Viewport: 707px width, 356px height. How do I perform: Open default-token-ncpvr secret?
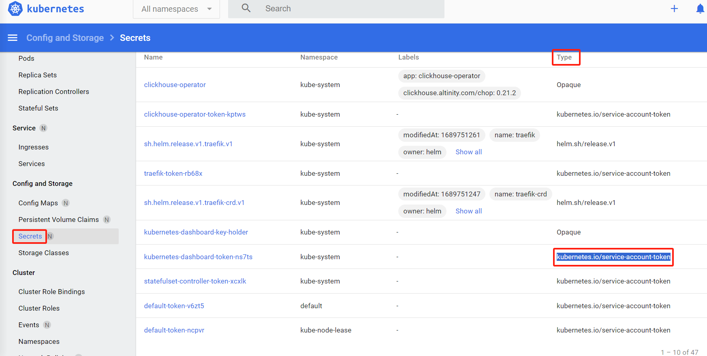click(x=174, y=330)
